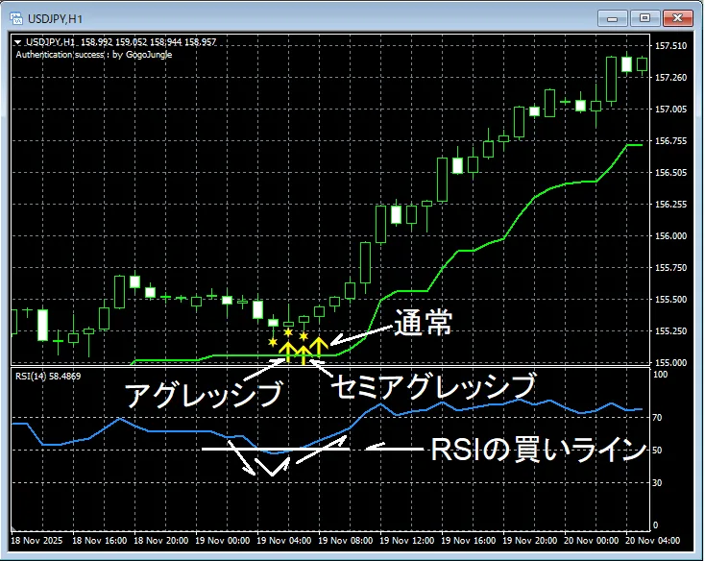Click the 156.505 price scale label

(x=670, y=173)
